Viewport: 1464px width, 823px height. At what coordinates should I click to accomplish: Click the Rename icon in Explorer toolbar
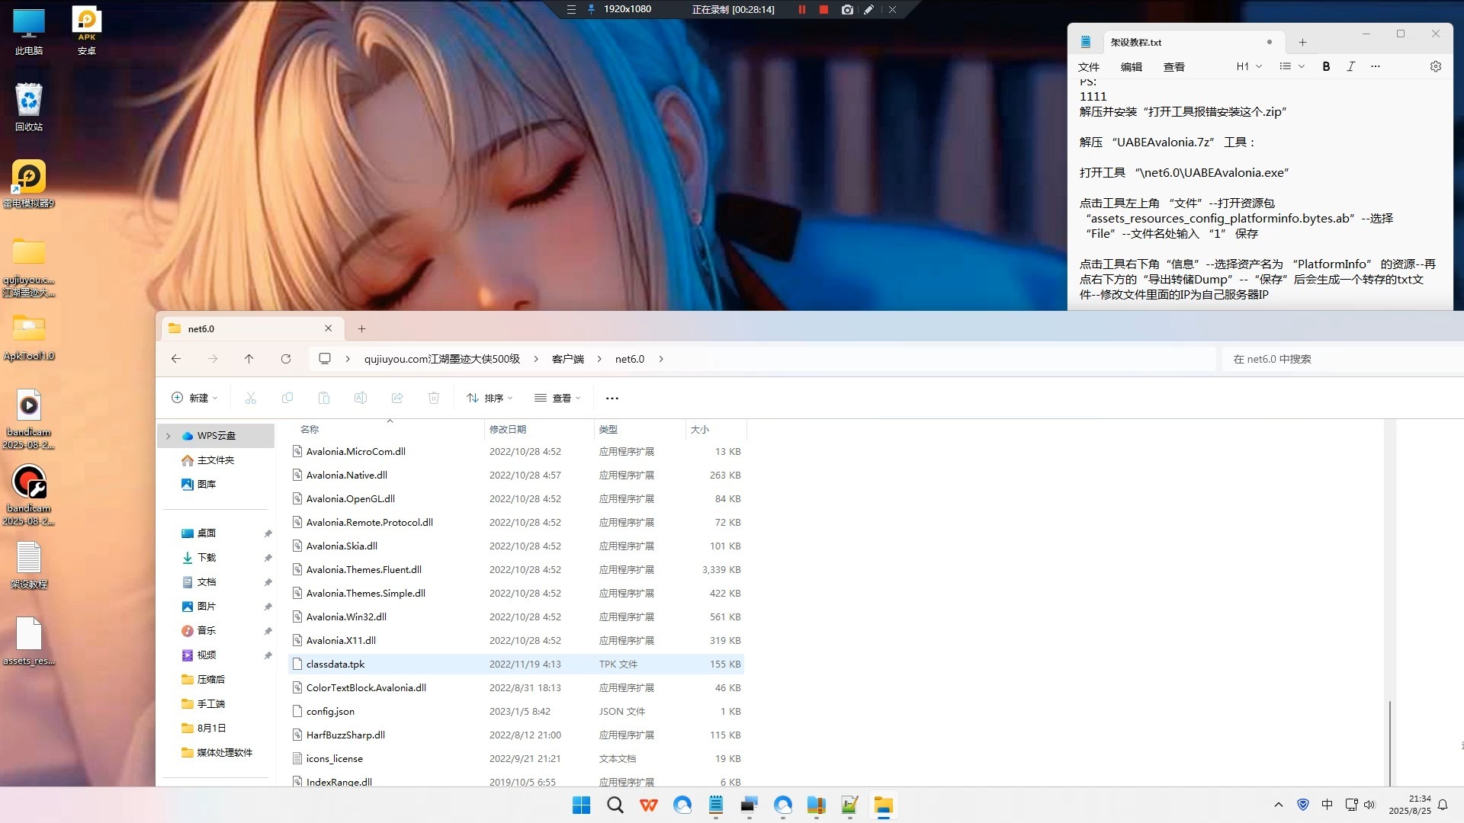[x=361, y=398]
